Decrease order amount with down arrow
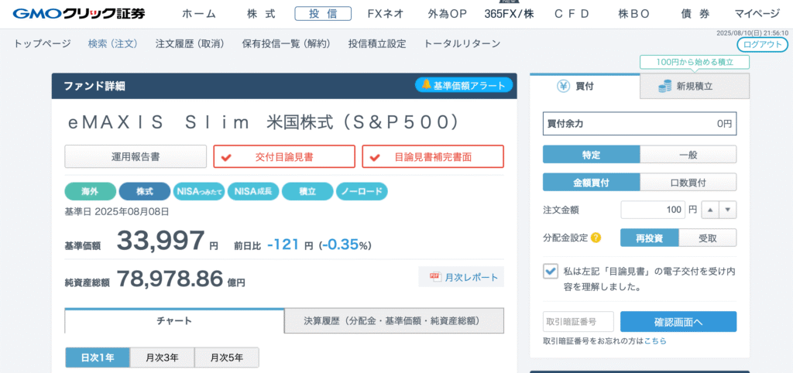This screenshot has height=373, width=793. (x=728, y=210)
